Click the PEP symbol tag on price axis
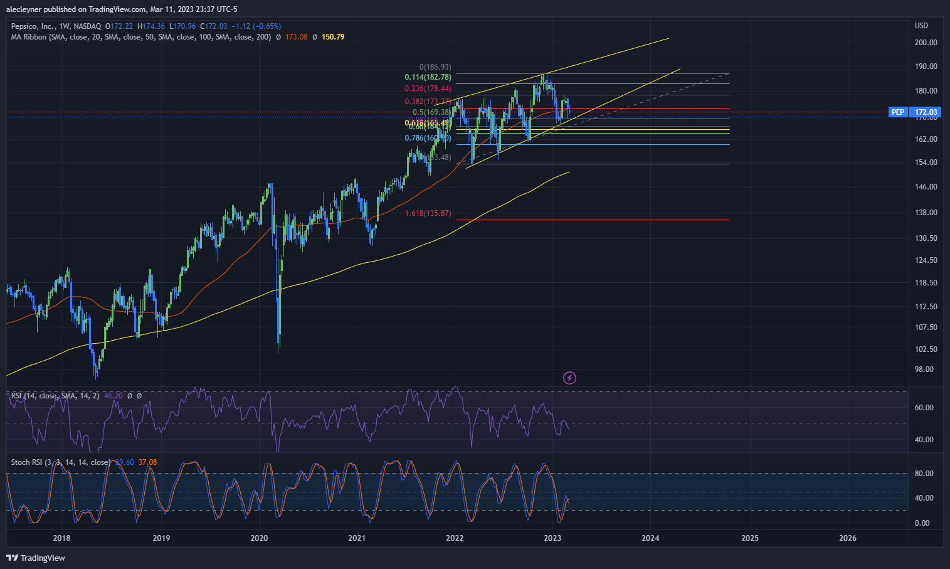Image resolution: width=950 pixels, height=569 pixels. (898, 112)
